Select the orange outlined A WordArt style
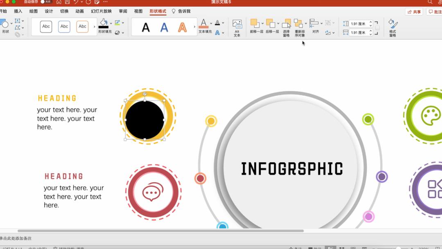Viewport: 442px width, 249px height. point(182,27)
